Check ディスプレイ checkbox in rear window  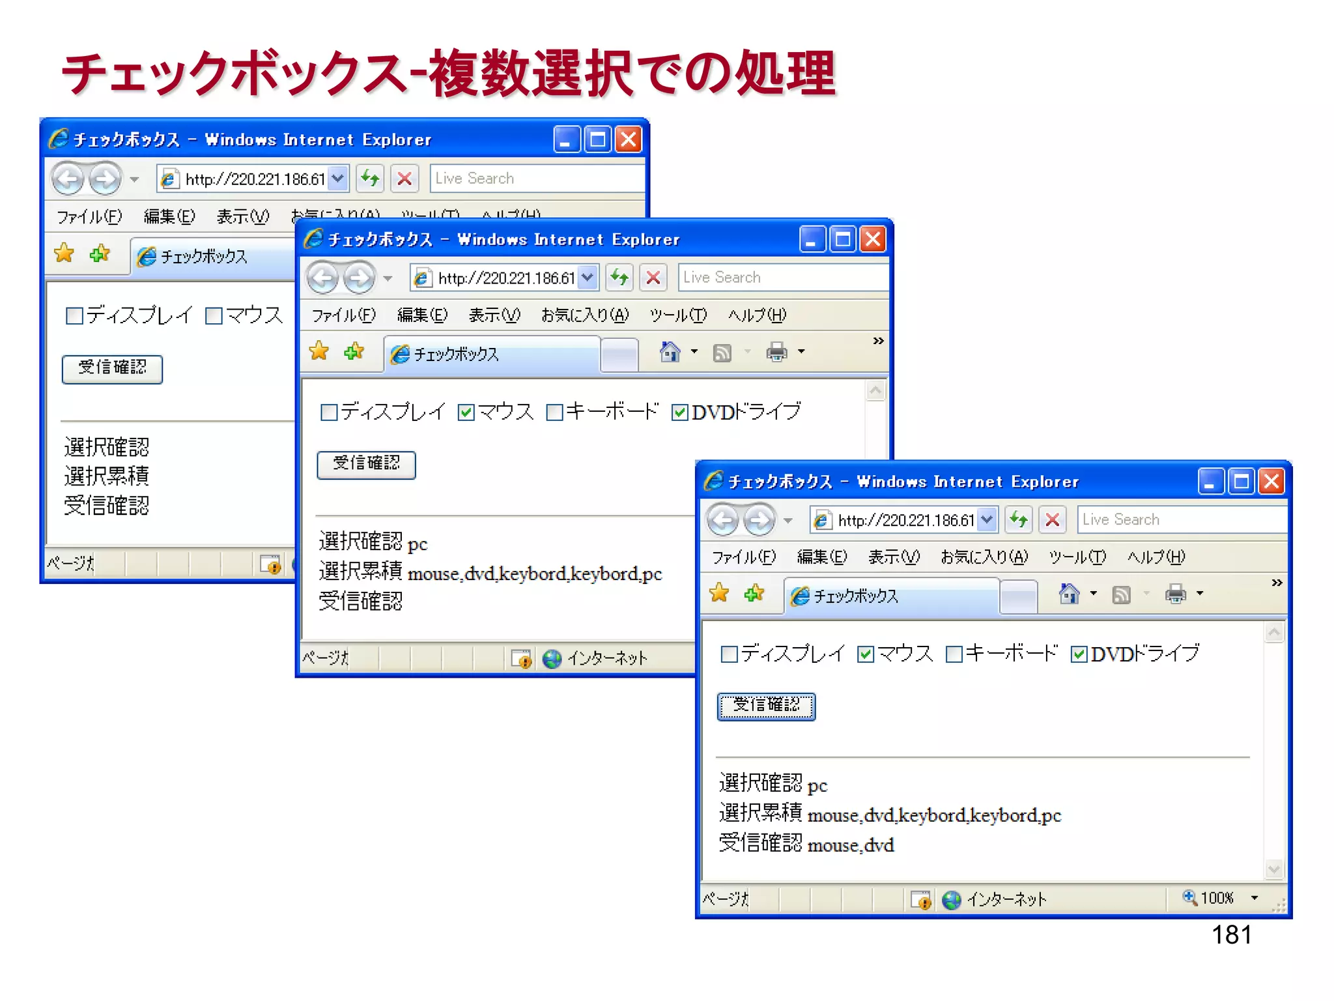pos(75,316)
